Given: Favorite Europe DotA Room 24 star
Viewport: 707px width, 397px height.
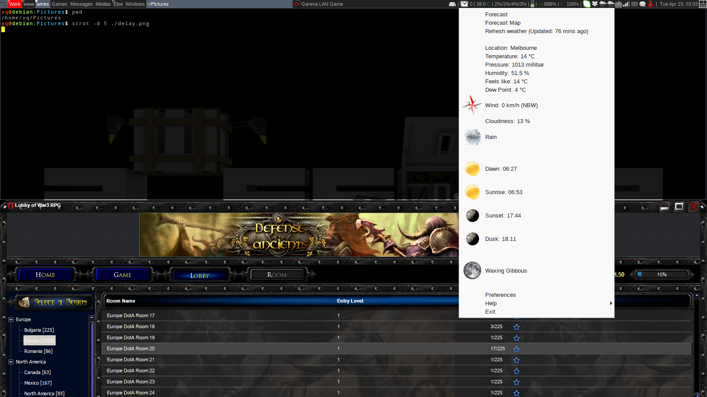Looking at the screenshot, I should [x=517, y=393].
